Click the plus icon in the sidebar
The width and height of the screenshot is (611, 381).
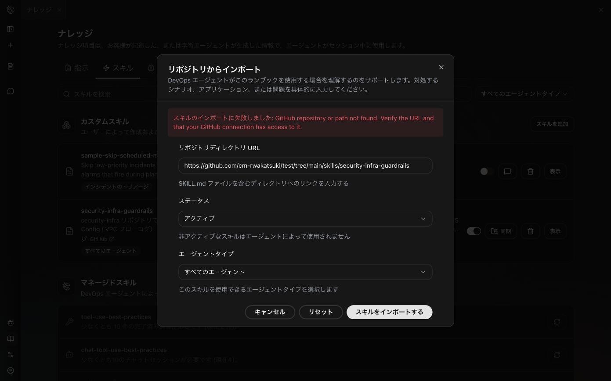tap(11, 45)
